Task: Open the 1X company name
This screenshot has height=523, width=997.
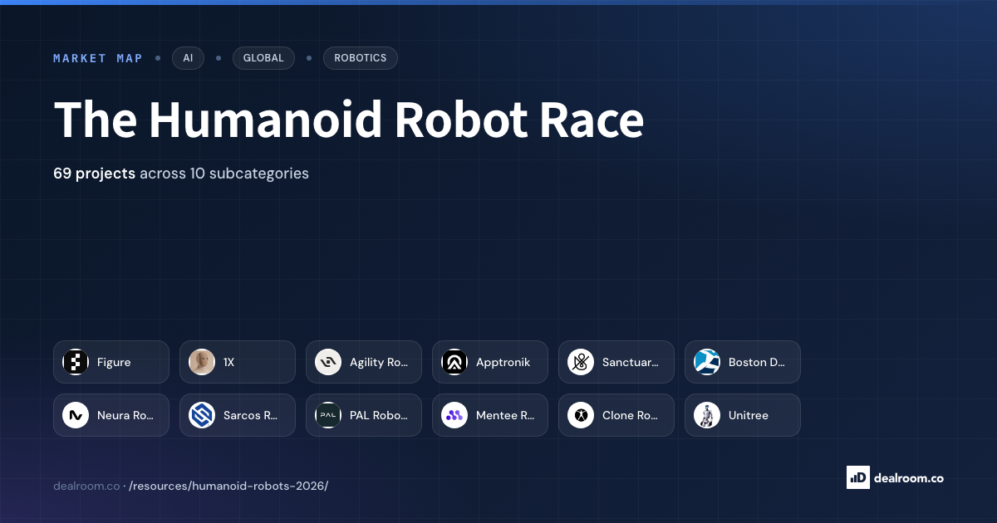Action: (229, 363)
